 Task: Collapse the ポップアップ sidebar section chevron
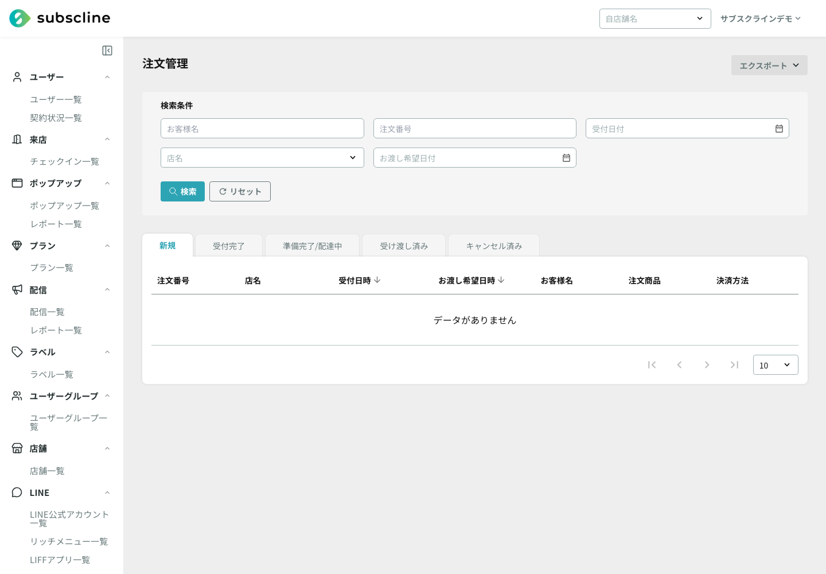click(x=107, y=183)
